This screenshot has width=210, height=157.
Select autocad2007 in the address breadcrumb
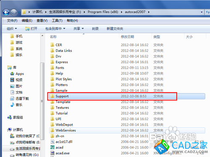[x=135, y=12]
